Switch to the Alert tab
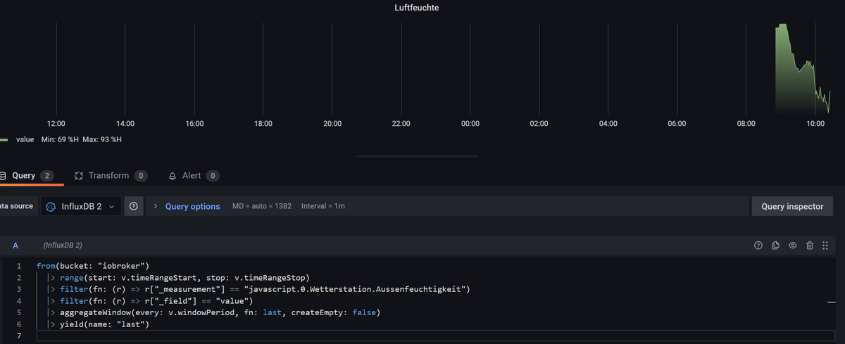Viewport: 845px width, 344px height. [x=192, y=175]
